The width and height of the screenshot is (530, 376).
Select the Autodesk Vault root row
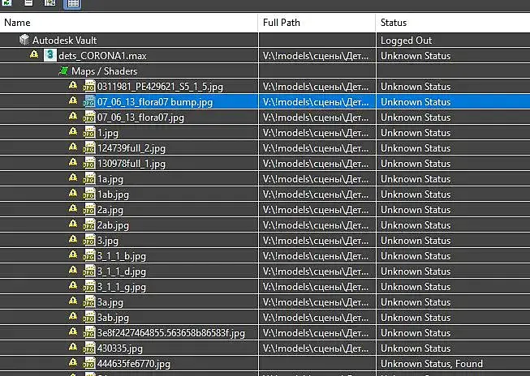tap(265, 41)
